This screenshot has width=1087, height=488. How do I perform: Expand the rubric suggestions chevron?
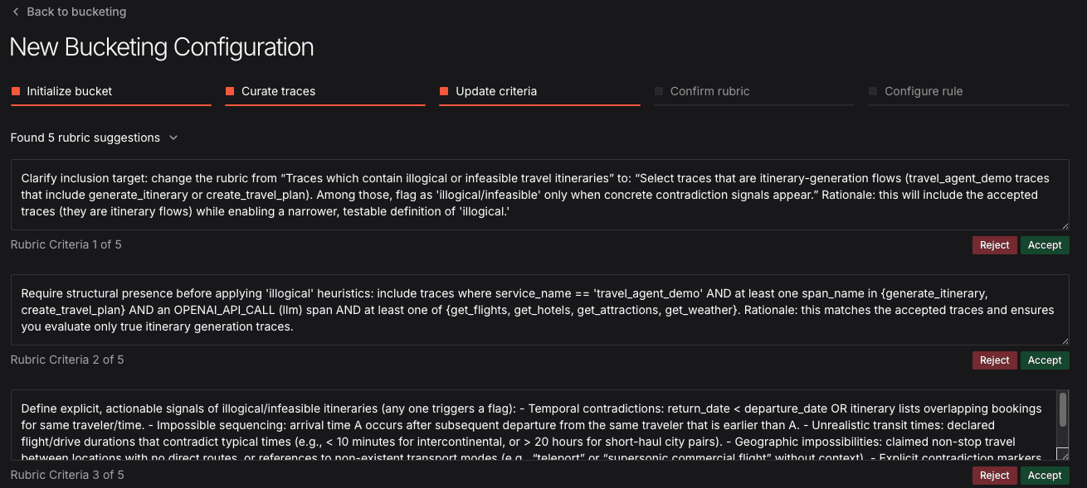pyautogui.click(x=173, y=138)
